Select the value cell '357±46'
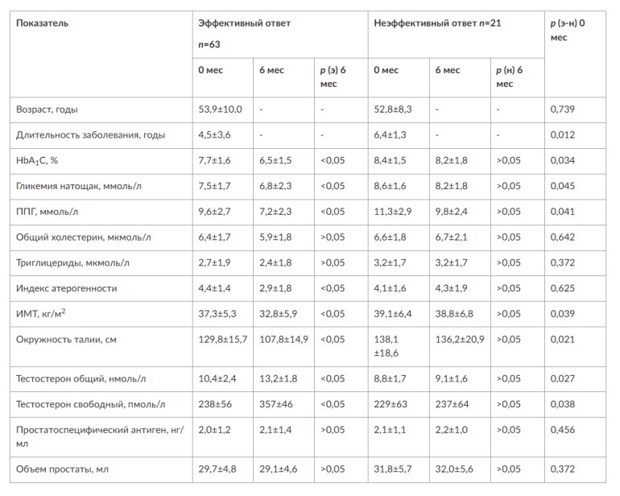The image size is (620, 496). pos(275,403)
